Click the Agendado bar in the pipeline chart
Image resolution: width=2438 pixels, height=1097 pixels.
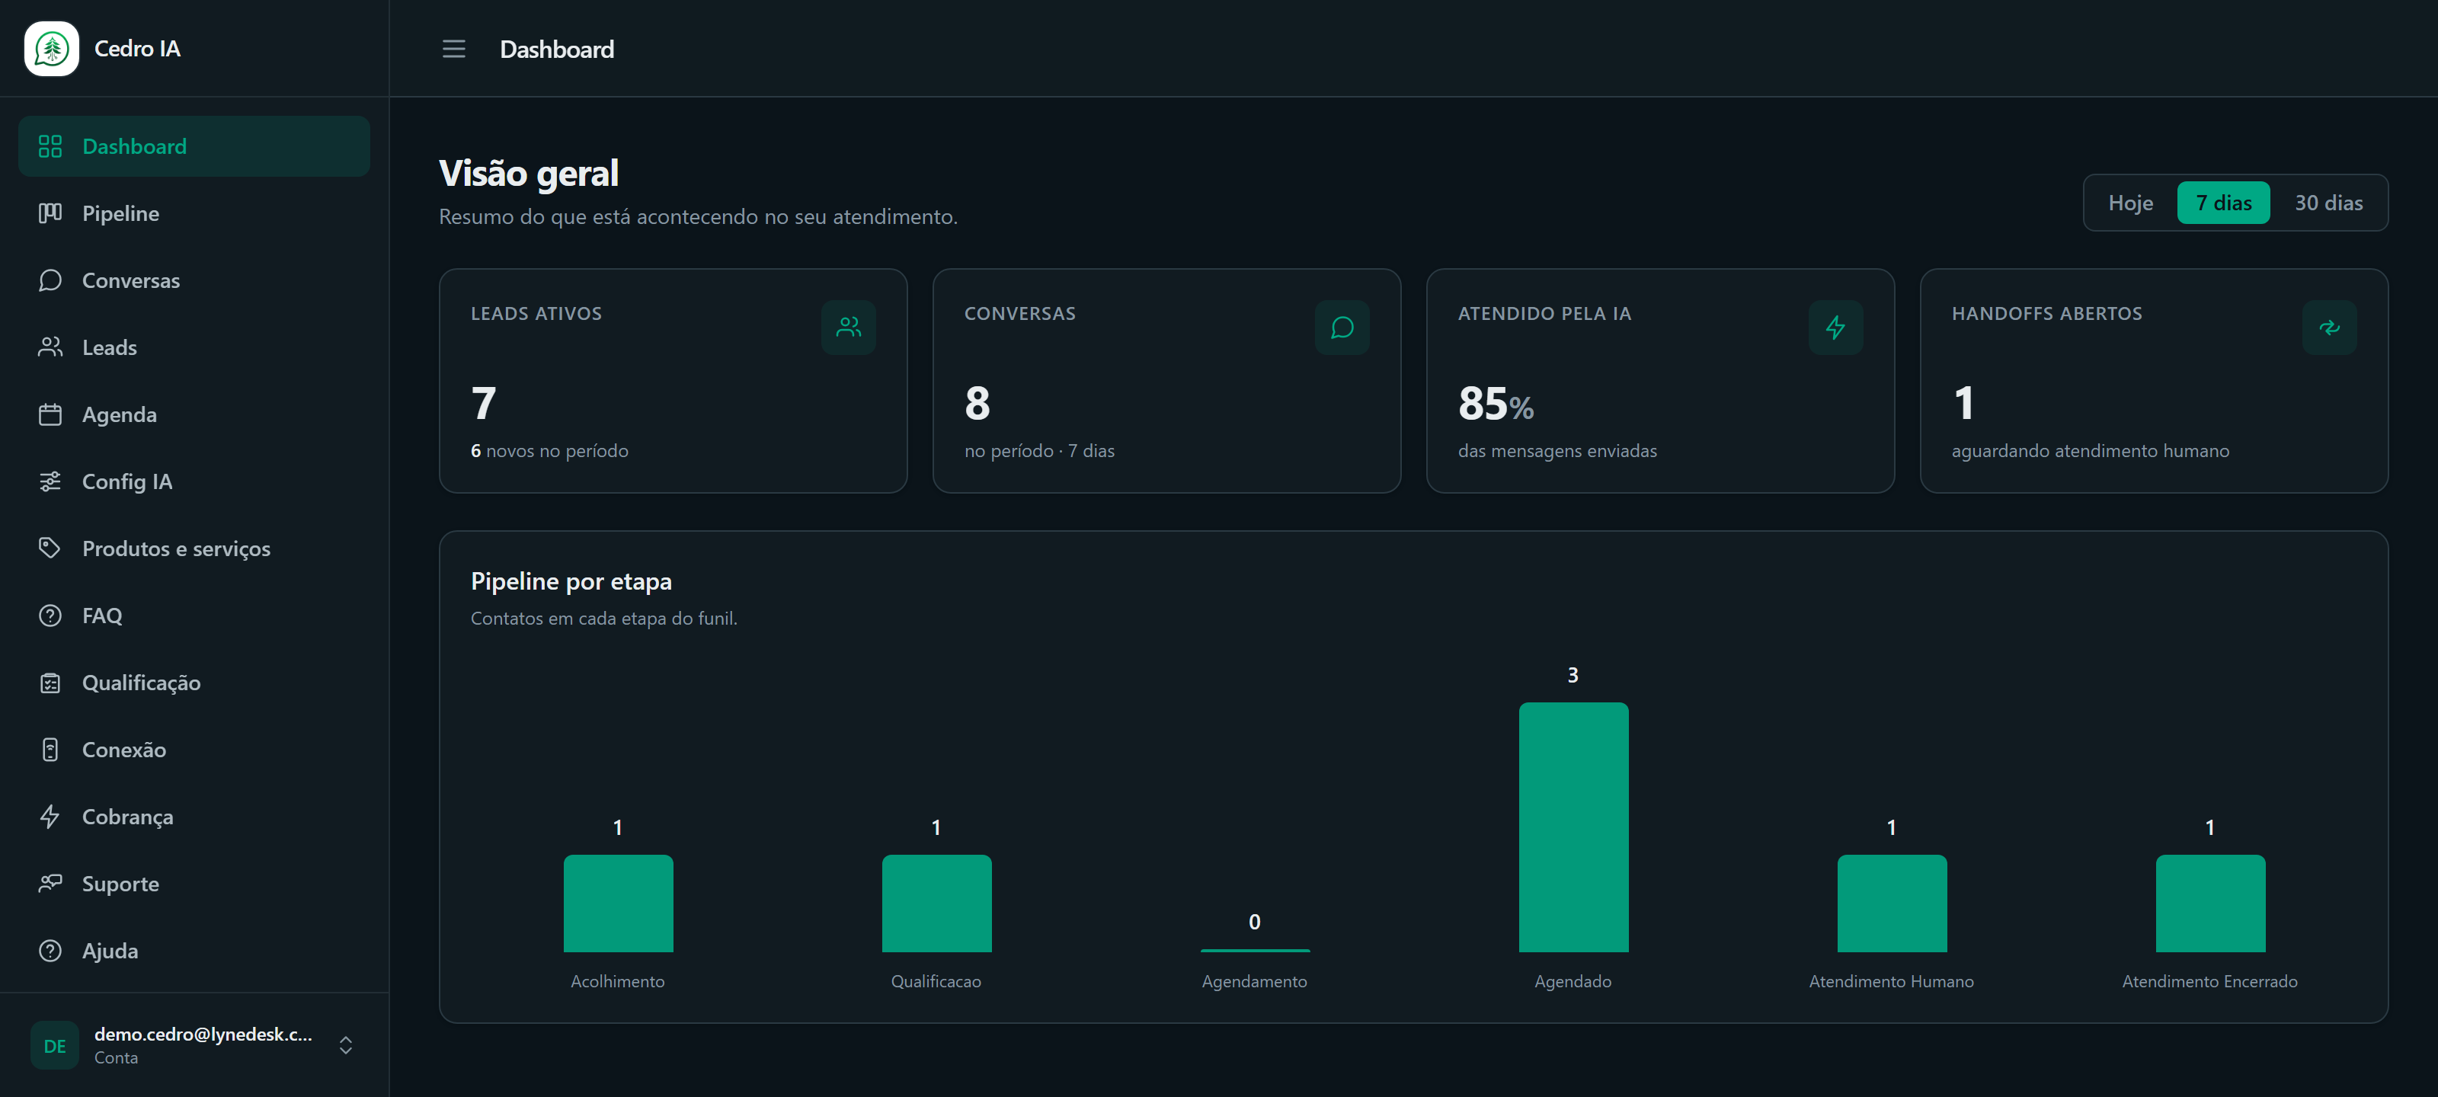(x=1573, y=827)
